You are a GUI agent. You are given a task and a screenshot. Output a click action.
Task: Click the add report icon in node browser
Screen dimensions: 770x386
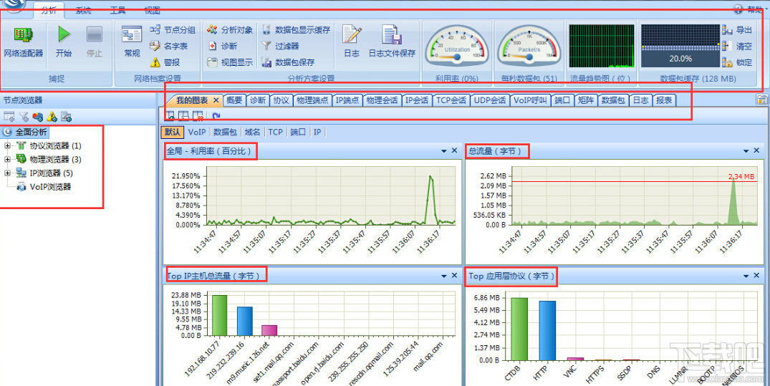67,117
